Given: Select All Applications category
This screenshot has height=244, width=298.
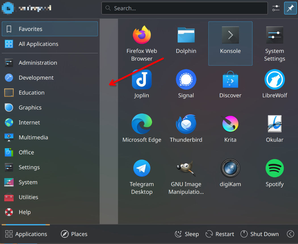Looking at the screenshot, I should click(x=50, y=44).
